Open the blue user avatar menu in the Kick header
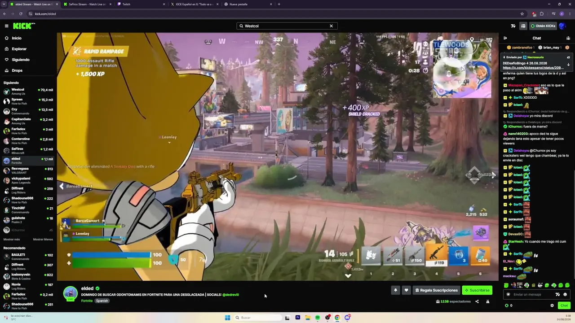The height and width of the screenshot is (323, 575). [563, 26]
